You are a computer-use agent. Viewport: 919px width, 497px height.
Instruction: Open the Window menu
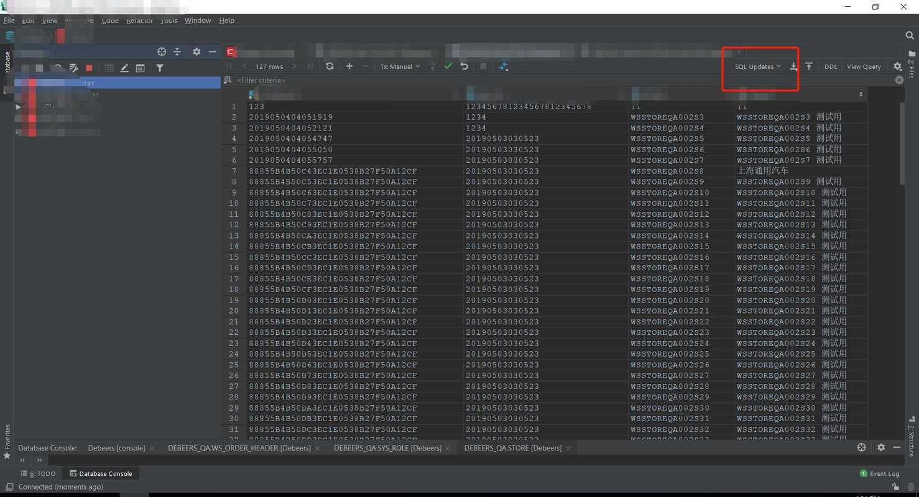point(198,21)
